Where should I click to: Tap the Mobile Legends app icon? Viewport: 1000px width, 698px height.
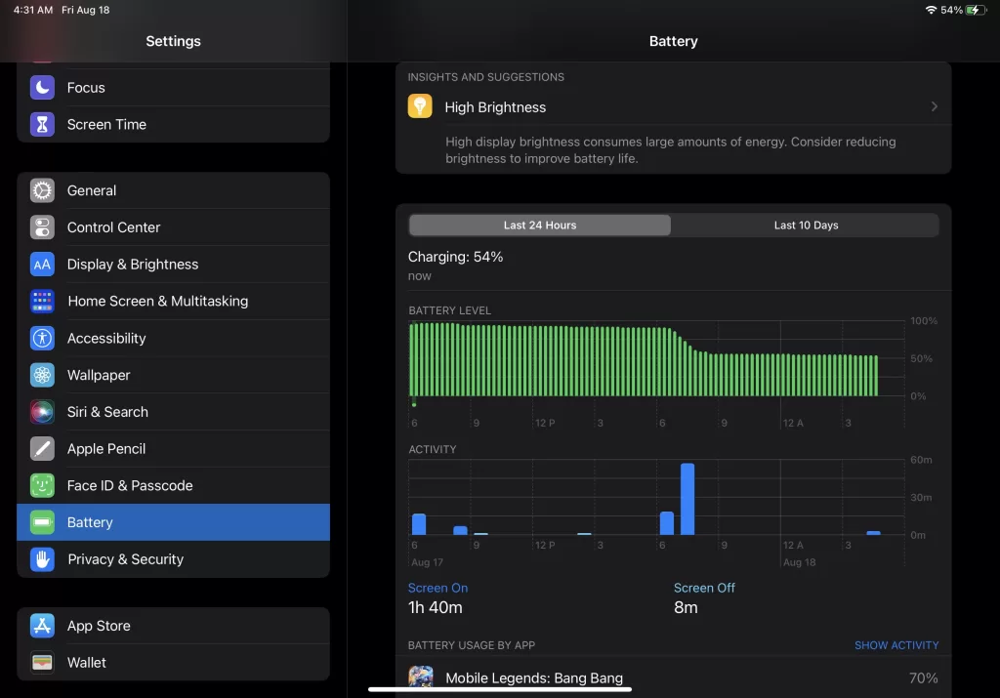[x=420, y=677]
